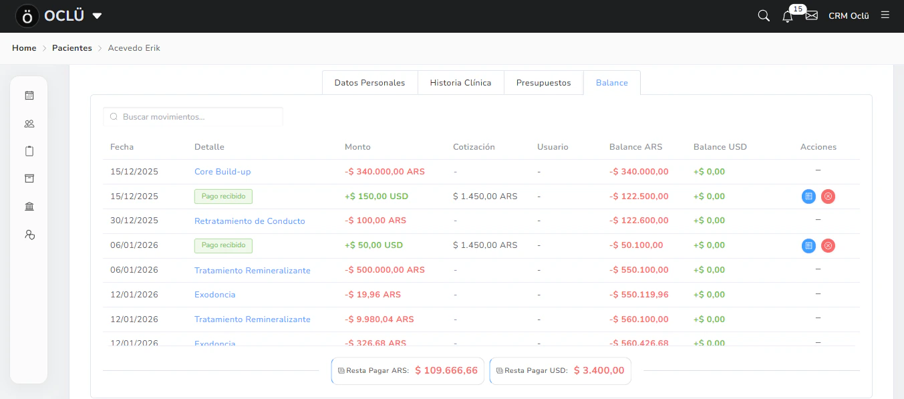
Task: Click the Usuario column header
Action: (553, 147)
